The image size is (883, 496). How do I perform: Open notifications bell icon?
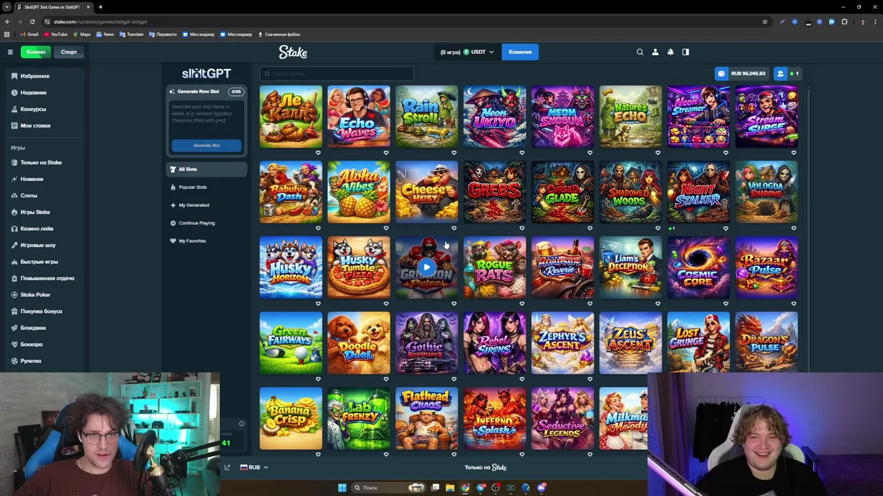pyautogui.click(x=671, y=52)
